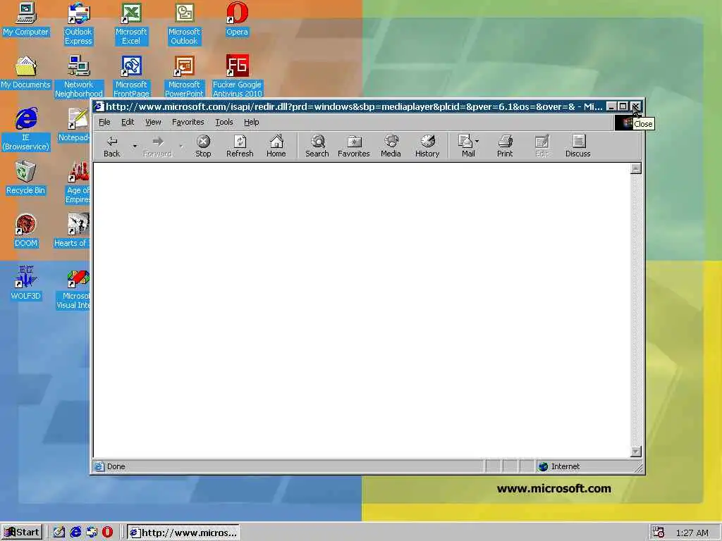This screenshot has height=541, width=722.
Task: Launch Internet Explorer from quick launch
Action: tap(75, 533)
